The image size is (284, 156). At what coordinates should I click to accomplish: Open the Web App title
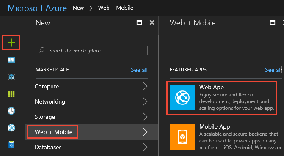coord(212,87)
